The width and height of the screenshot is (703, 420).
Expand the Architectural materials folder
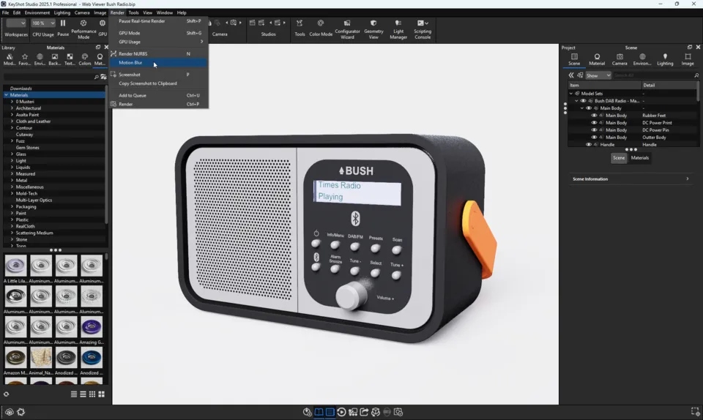[x=12, y=108]
